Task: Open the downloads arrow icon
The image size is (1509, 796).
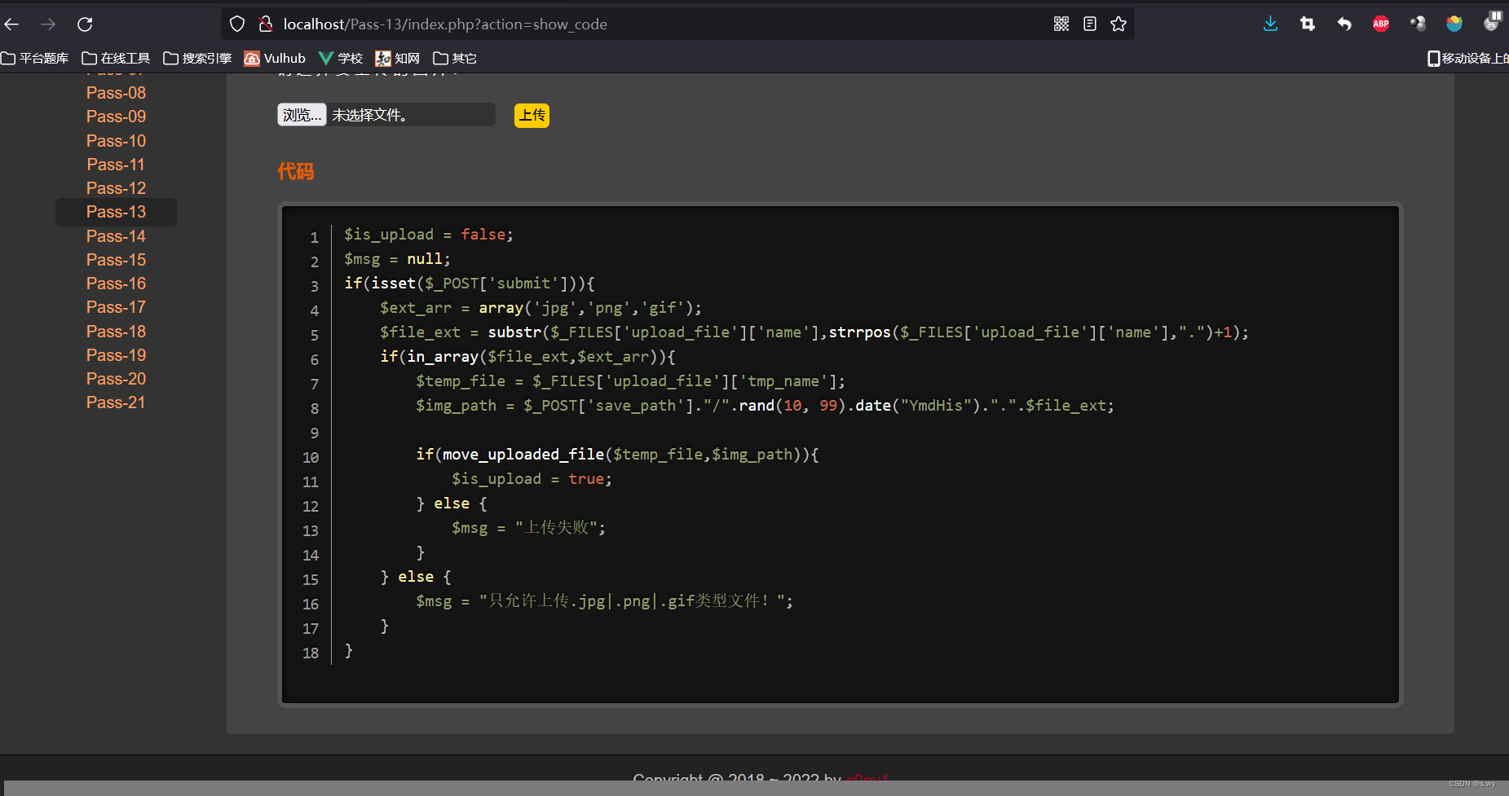Action: point(1270,24)
